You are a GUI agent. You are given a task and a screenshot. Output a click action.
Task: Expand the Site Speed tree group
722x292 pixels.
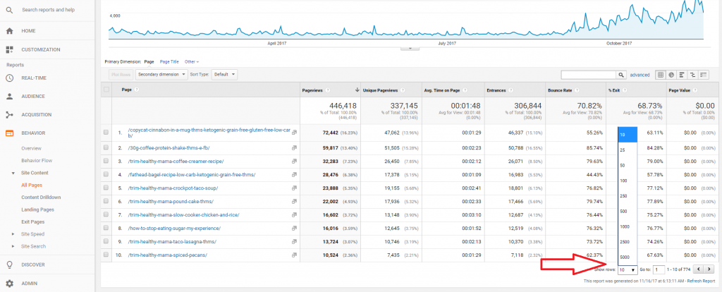coord(13,234)
